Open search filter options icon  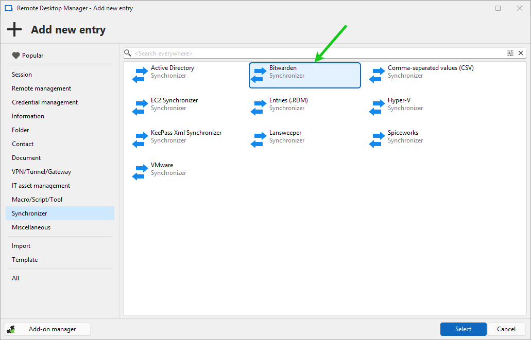510,53
